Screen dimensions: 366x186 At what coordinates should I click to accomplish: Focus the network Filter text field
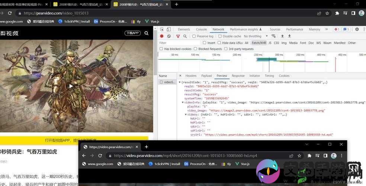pos(179,43)
